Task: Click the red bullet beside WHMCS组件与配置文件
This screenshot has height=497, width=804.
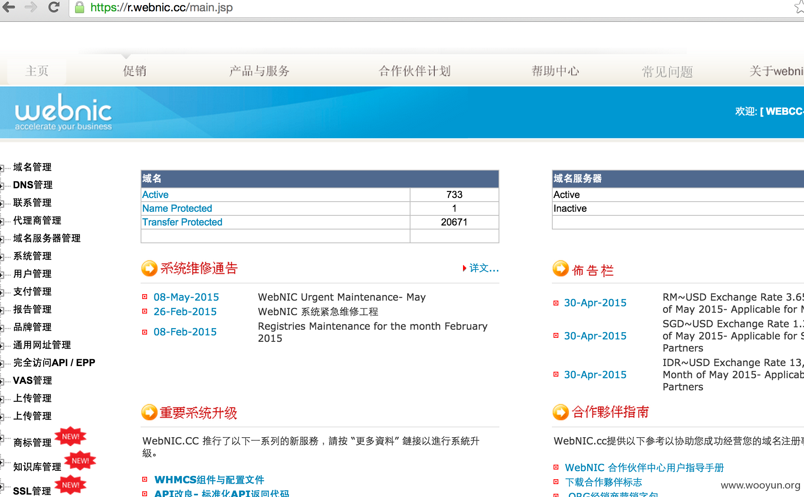Action: click(145, 480)
